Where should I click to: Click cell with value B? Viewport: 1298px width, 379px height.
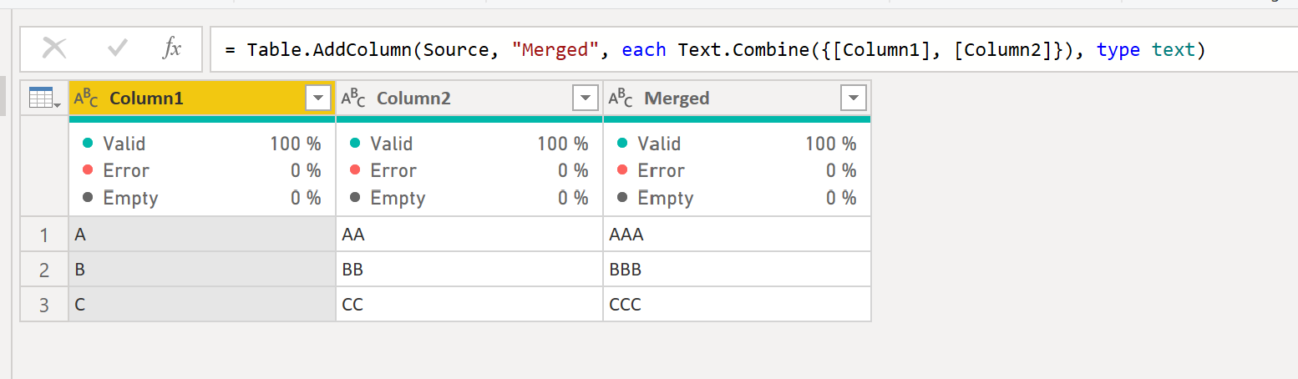tap(202, 270)
